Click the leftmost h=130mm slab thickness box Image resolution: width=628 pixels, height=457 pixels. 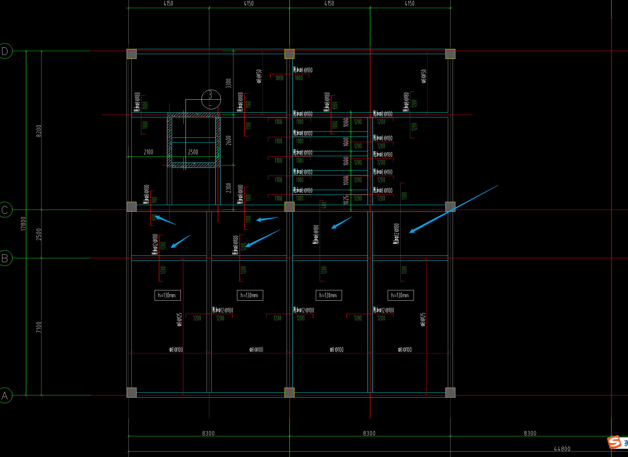point(167,295)
